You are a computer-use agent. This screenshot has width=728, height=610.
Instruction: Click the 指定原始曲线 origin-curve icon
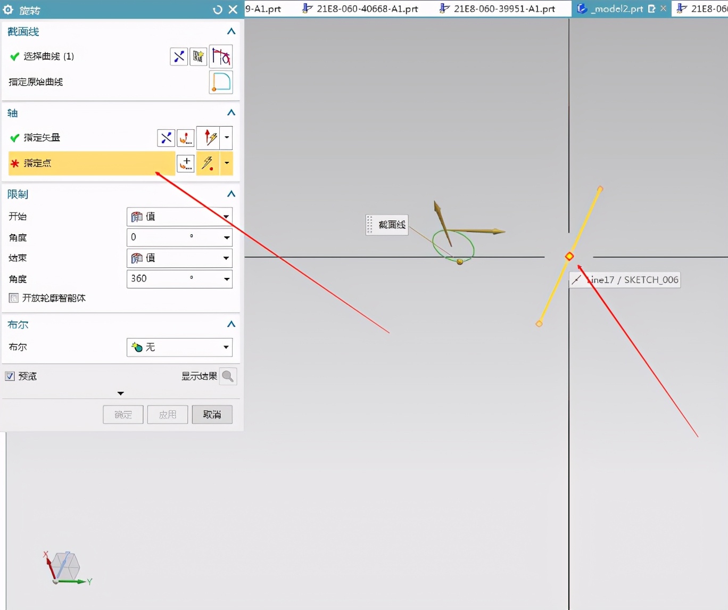221,82
